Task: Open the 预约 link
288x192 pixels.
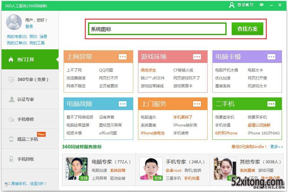Action: (x=33, y=36)
